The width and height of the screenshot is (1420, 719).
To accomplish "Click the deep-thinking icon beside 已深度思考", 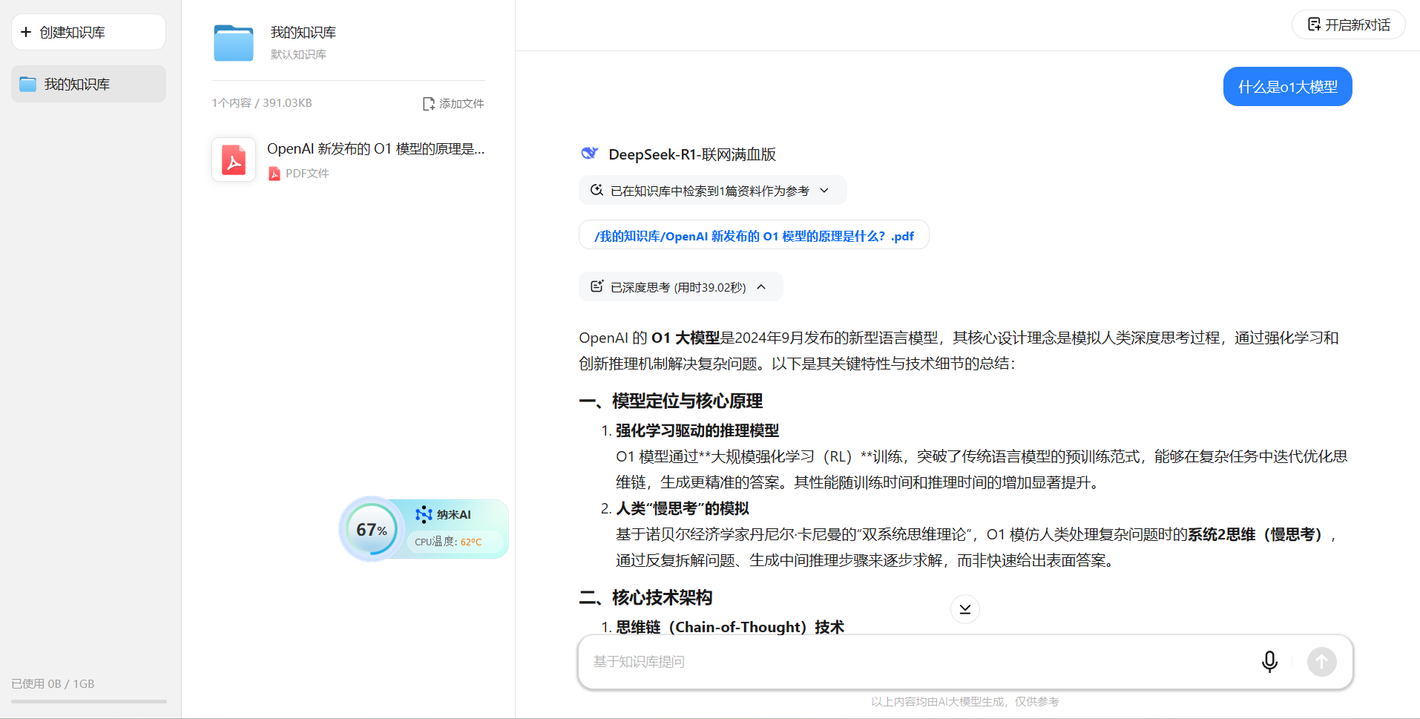I will coord(596,286).
